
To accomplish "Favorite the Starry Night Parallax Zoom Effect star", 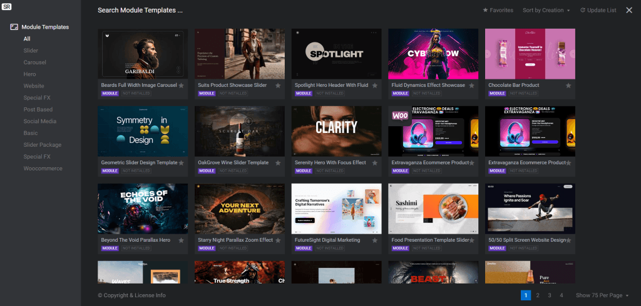I will pos(278,240).
